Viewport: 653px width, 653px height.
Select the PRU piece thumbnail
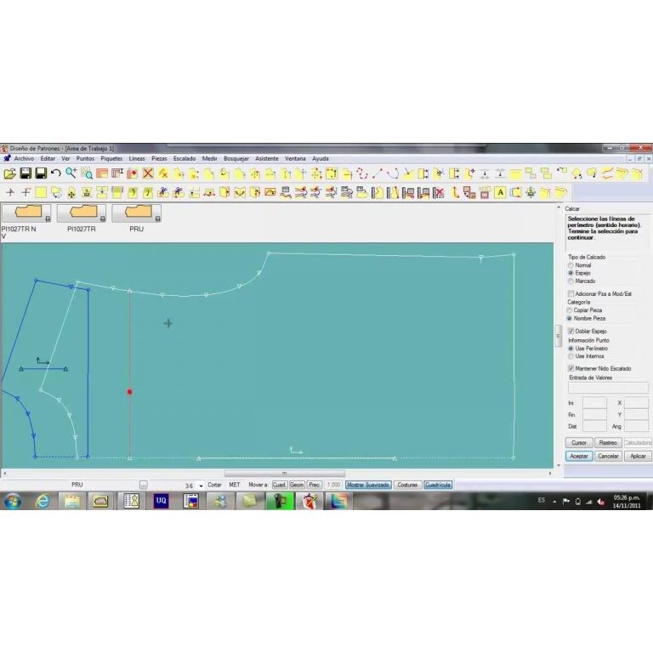tap(136, 213)
